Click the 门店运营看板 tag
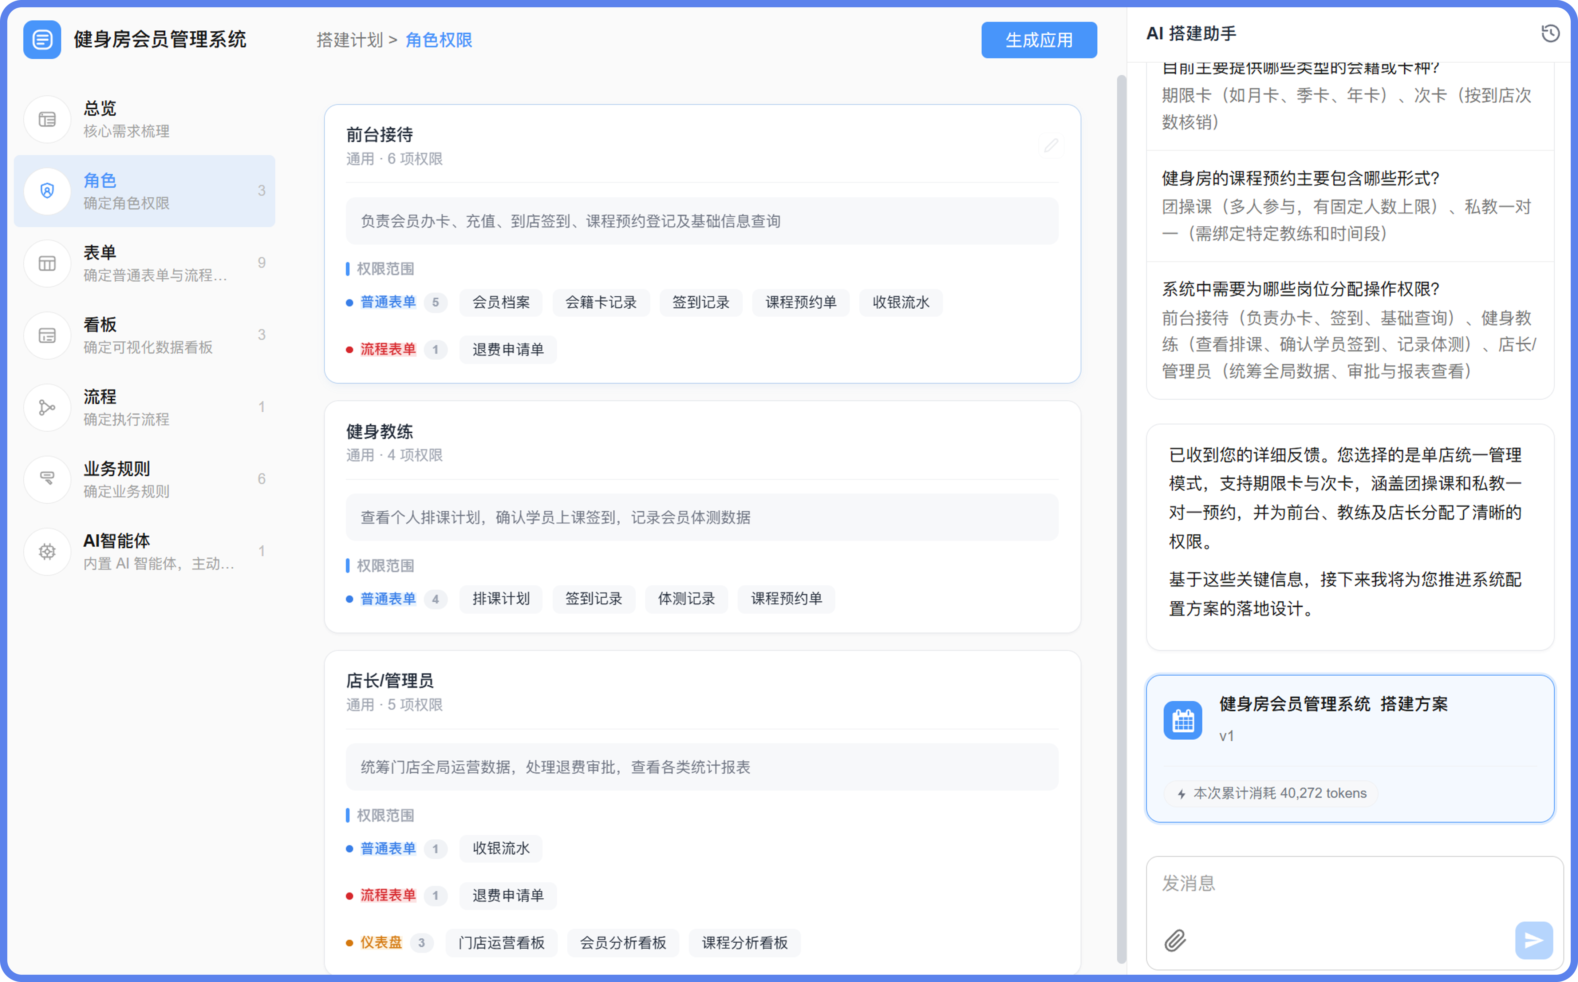The image size is (1578, 982). [501, 943]
